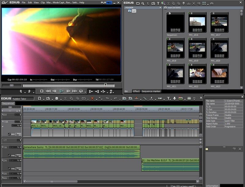Open the Sequence marker tab
This screenshot has width=245, height=187.
pos(151,91)
